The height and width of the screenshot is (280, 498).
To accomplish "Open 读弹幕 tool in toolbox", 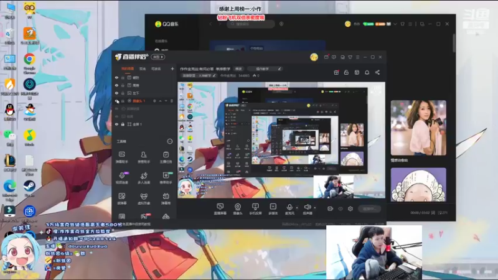I will click(x=121, y=198).
